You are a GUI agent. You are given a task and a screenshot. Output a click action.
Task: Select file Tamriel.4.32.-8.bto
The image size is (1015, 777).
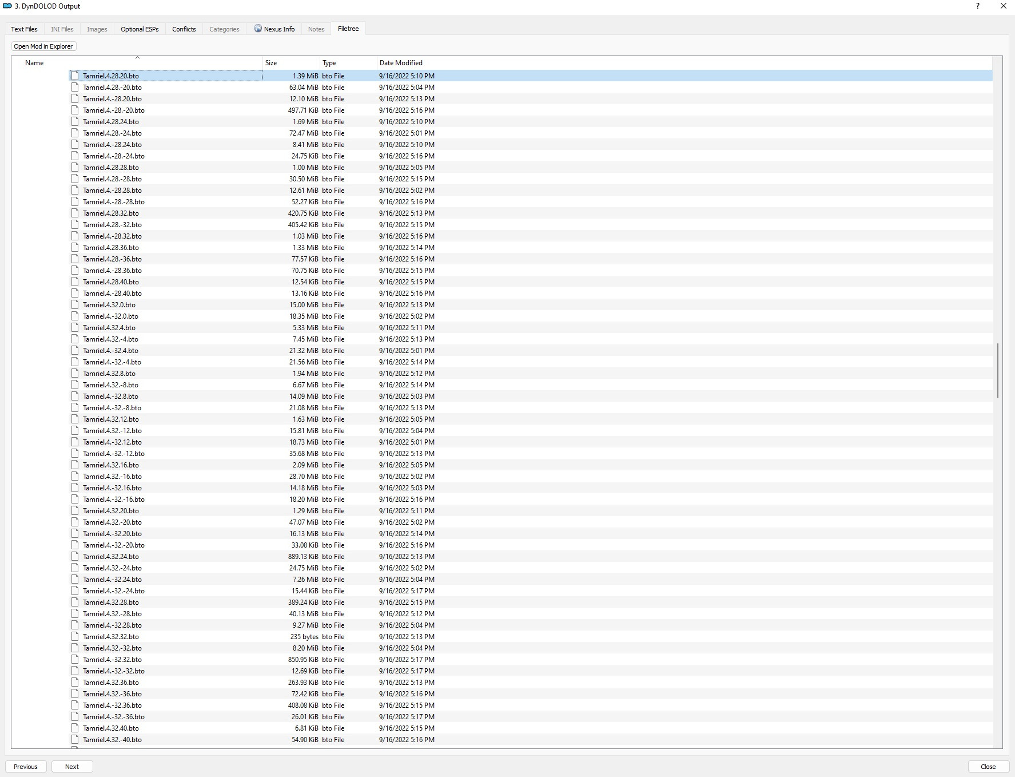point(110,384)
